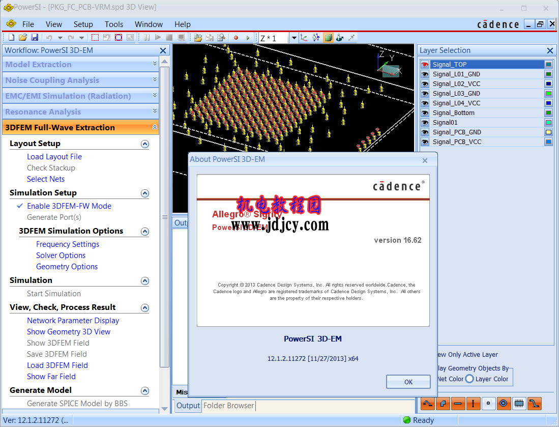
Task: Select the Layer Color radio button
Action: 469,379
